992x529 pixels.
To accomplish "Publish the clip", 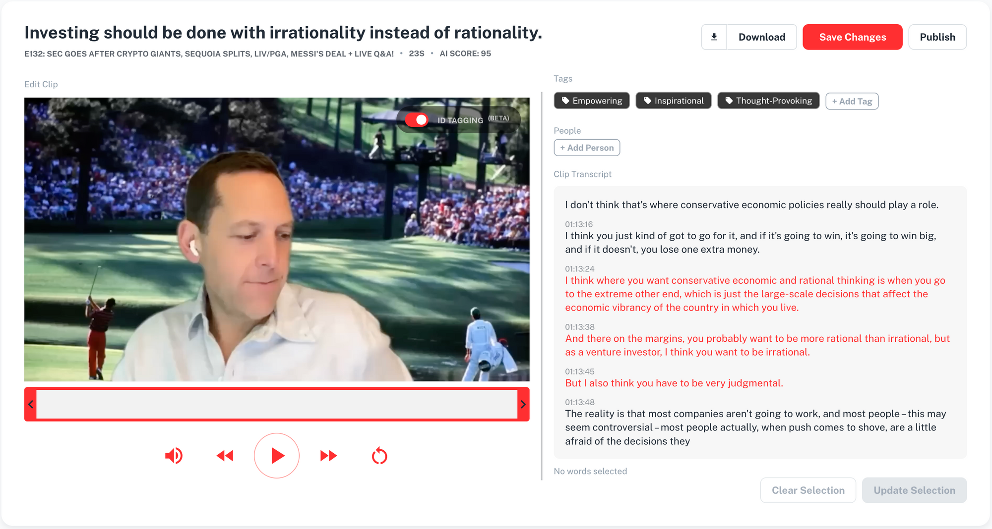I will 937,37.
